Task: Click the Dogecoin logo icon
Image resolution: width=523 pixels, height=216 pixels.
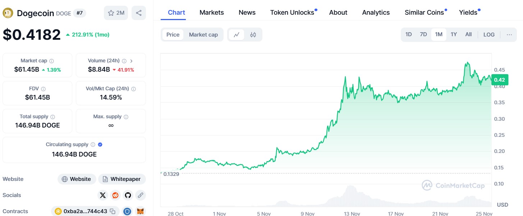Action: tap(8, 13)
